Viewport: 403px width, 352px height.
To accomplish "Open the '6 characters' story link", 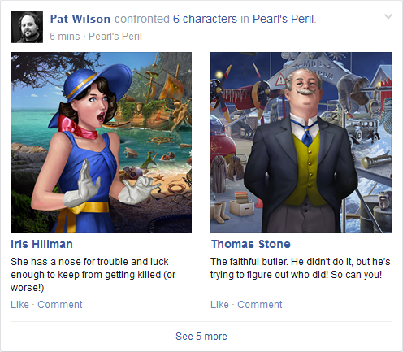I will 205,19.
